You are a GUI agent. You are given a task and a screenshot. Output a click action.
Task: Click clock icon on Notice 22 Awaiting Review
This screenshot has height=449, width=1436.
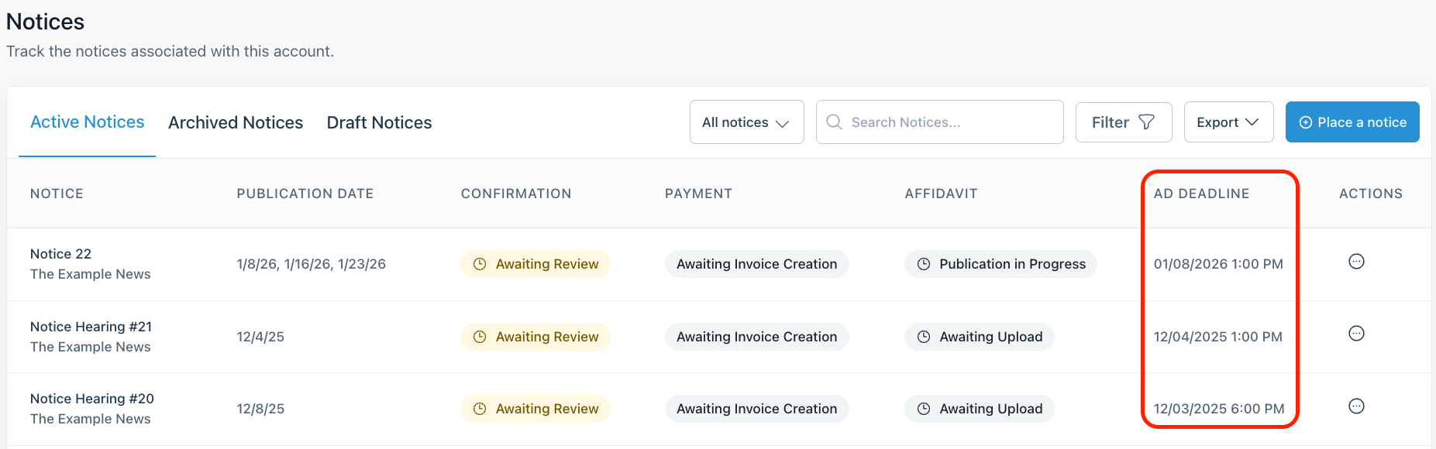[x=480, y=264]
